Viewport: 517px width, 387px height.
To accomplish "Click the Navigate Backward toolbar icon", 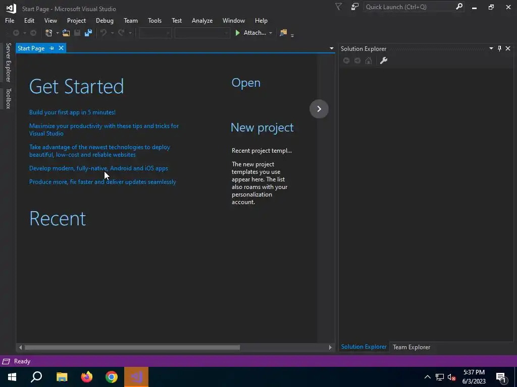I will [x=16, y=33].
